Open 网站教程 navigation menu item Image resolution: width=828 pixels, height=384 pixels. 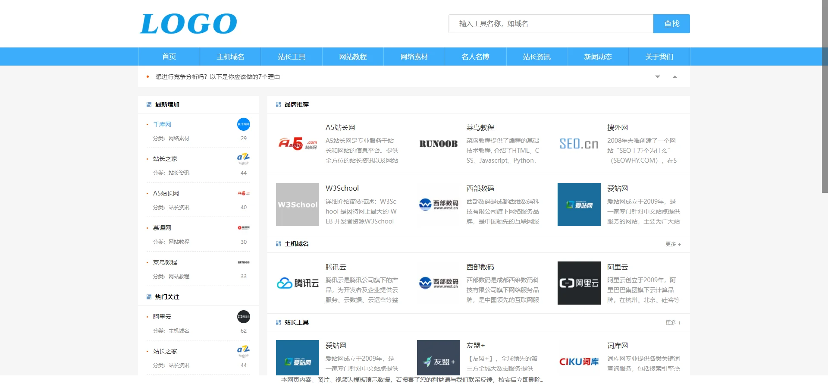click(x=353, y=57)
